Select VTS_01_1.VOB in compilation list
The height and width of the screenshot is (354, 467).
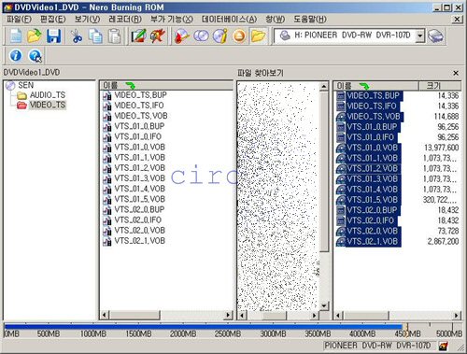[x=140, y=158]
